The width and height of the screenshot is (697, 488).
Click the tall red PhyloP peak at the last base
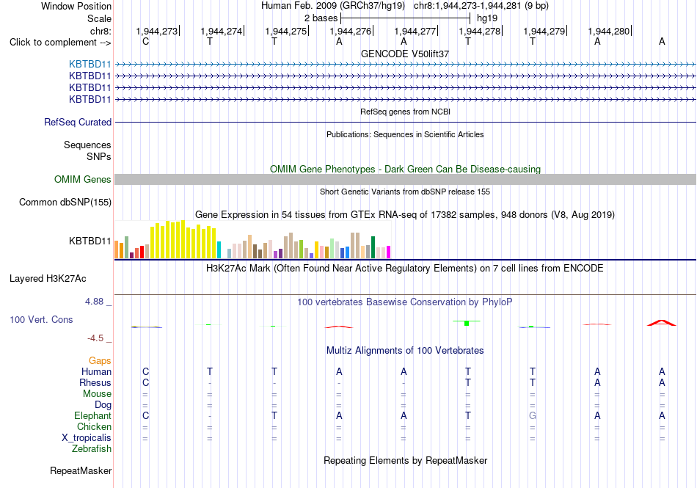pyautogui.click(x=662, y=323)
